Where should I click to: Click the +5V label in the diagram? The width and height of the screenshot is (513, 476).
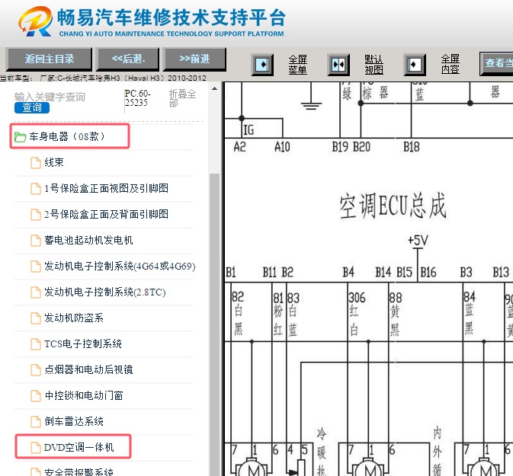coord(418,241)
